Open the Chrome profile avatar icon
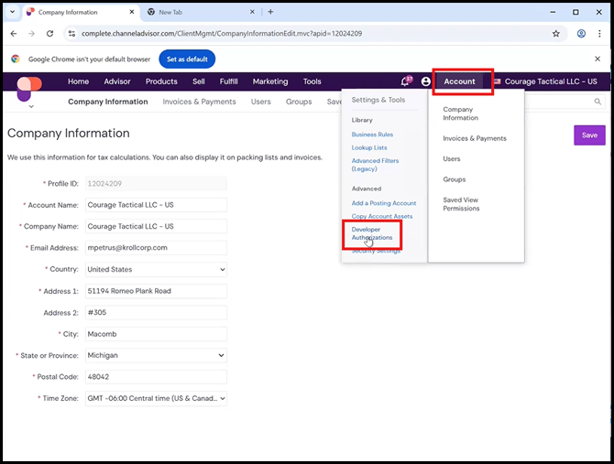This screenshot has width=614, height=464. click(x=581, y=34)
